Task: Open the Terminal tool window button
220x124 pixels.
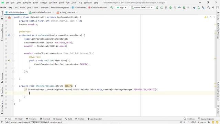Action: point(45,119)
